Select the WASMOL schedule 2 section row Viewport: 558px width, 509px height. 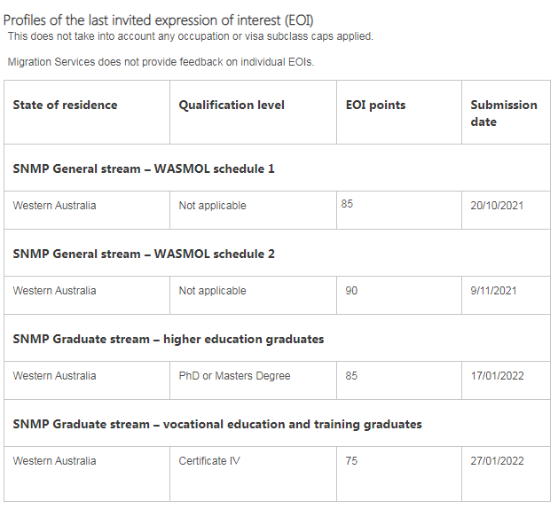[144, 254]
